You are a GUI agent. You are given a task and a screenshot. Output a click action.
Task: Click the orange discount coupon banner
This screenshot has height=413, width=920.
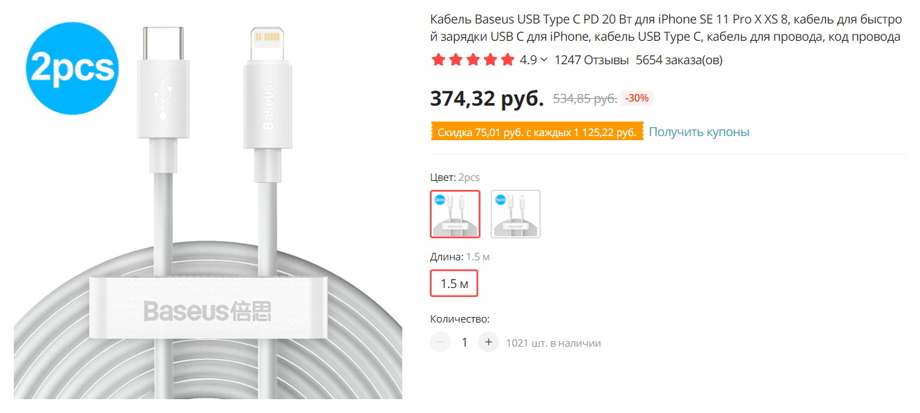pos(536,132)
